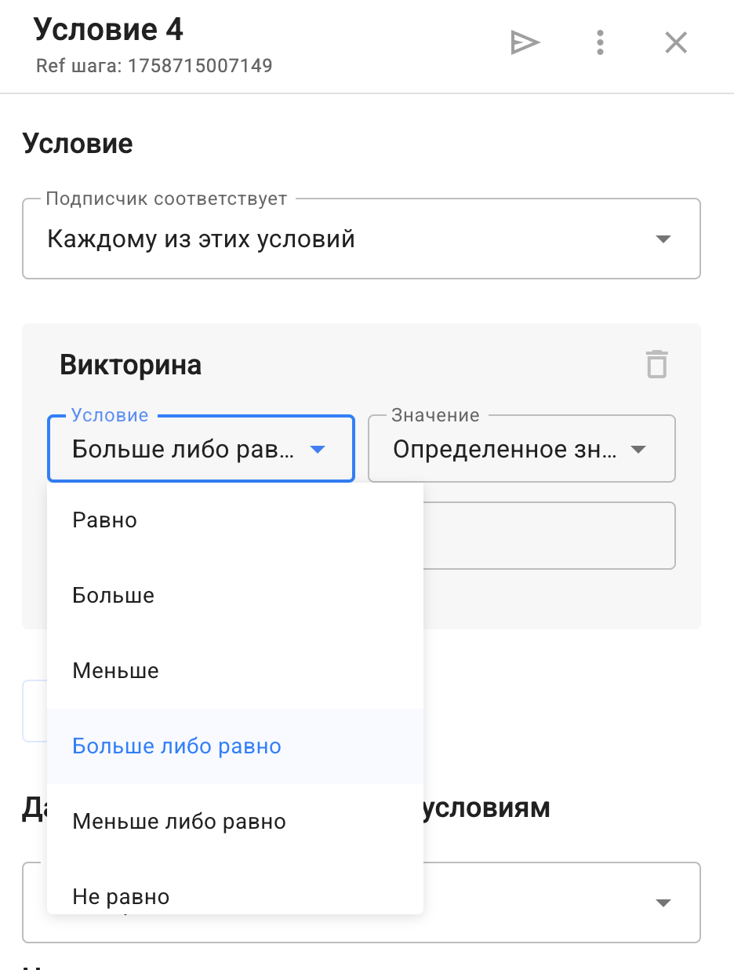Pick the Меньше option

[116, 671]
